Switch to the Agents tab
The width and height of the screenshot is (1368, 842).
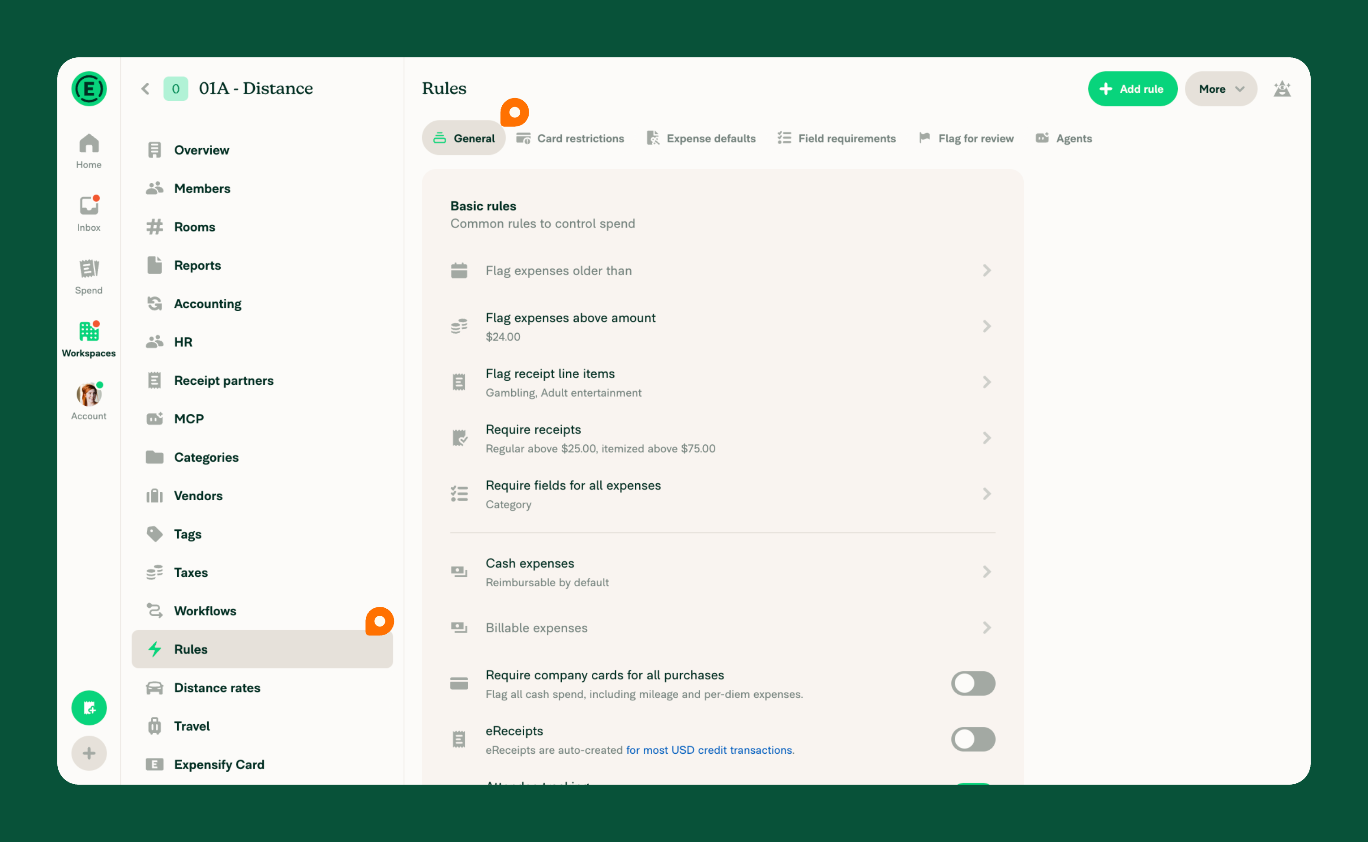click(1064, 138)
